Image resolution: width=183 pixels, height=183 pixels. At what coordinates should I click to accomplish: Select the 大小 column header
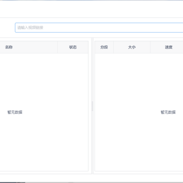pos(132,47)
